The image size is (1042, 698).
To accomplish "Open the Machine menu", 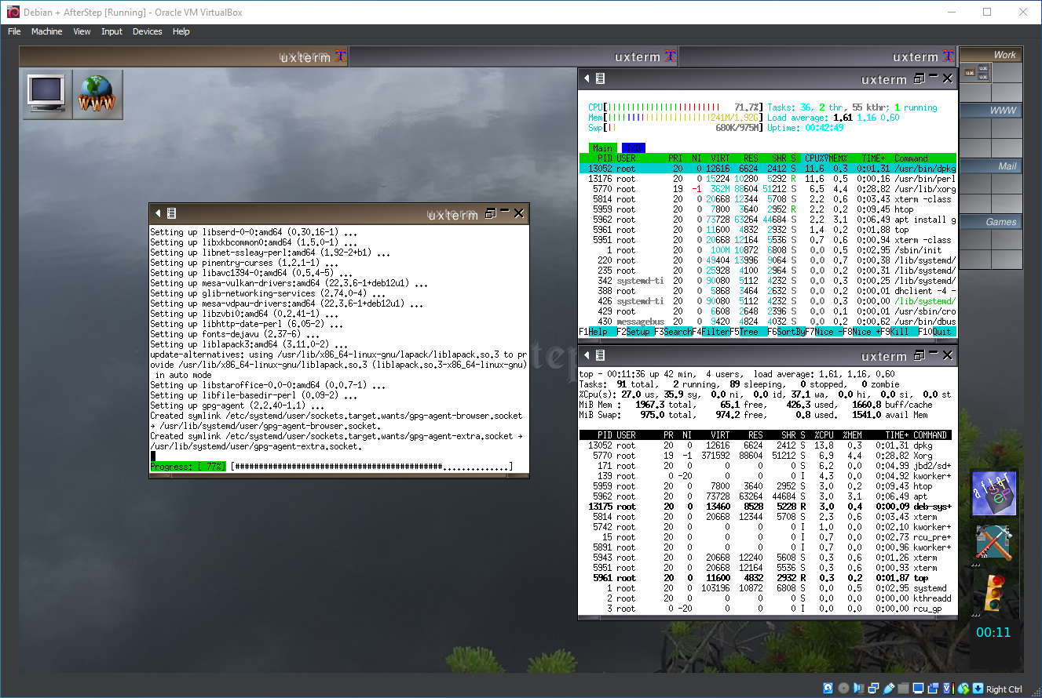I will [46, 31].
